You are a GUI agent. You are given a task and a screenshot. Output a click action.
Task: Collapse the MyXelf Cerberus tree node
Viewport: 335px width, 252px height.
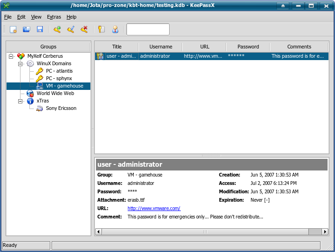11,56
